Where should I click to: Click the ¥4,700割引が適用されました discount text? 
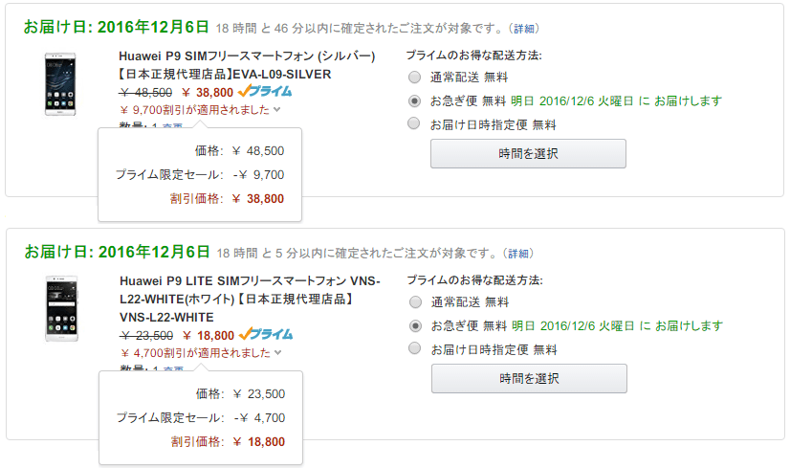[194, 353]
